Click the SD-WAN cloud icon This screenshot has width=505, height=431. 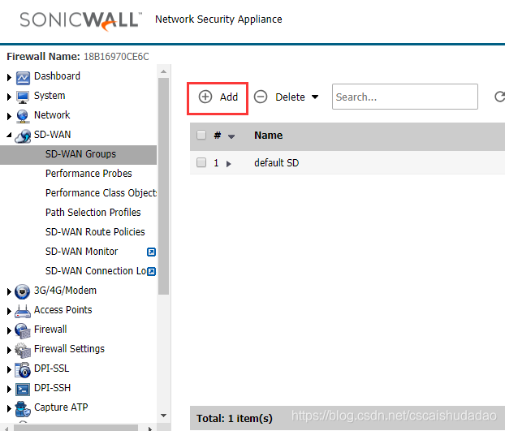point(23,136)
